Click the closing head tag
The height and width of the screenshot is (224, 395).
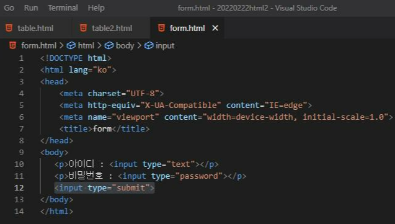click(56, 141)
